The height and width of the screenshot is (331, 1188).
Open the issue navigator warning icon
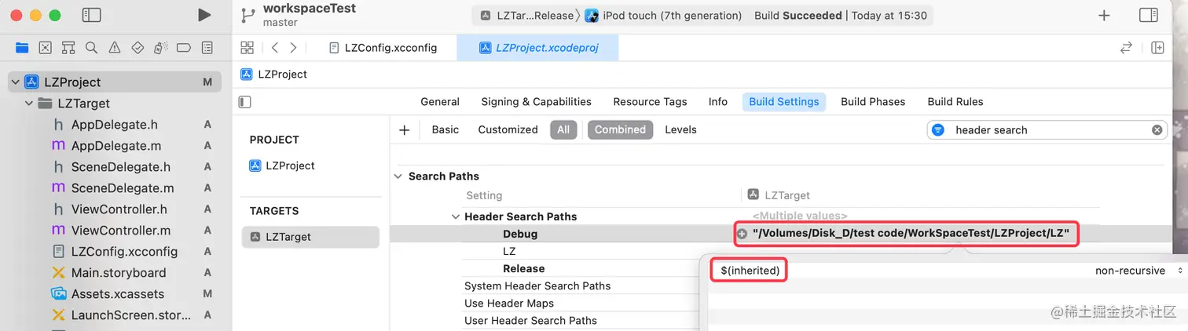pyautogui.click(x=115, y=48)
